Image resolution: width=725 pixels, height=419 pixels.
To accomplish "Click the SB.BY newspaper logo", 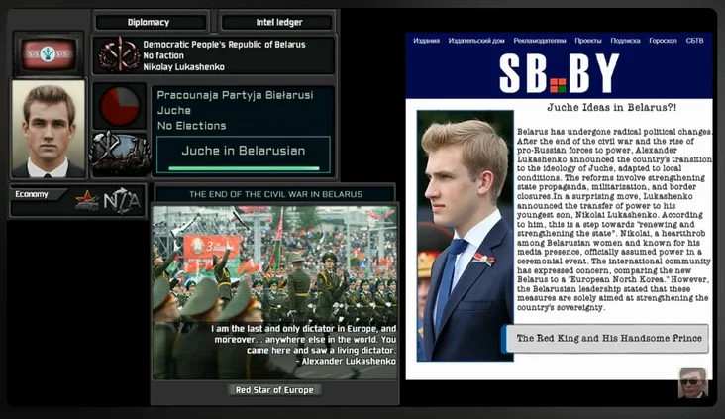I will point(559,73).
